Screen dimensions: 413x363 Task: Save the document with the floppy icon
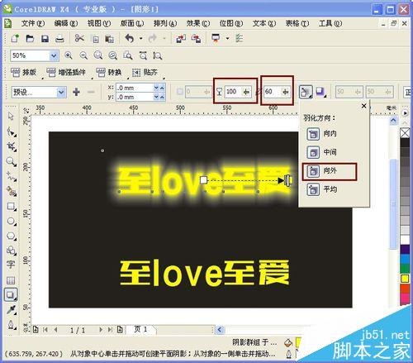tap(45, 39)
